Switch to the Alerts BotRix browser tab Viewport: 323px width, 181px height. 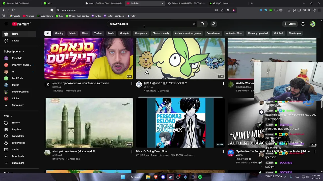pos(103,3)
